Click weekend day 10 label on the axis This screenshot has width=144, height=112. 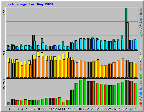(46, 109)
